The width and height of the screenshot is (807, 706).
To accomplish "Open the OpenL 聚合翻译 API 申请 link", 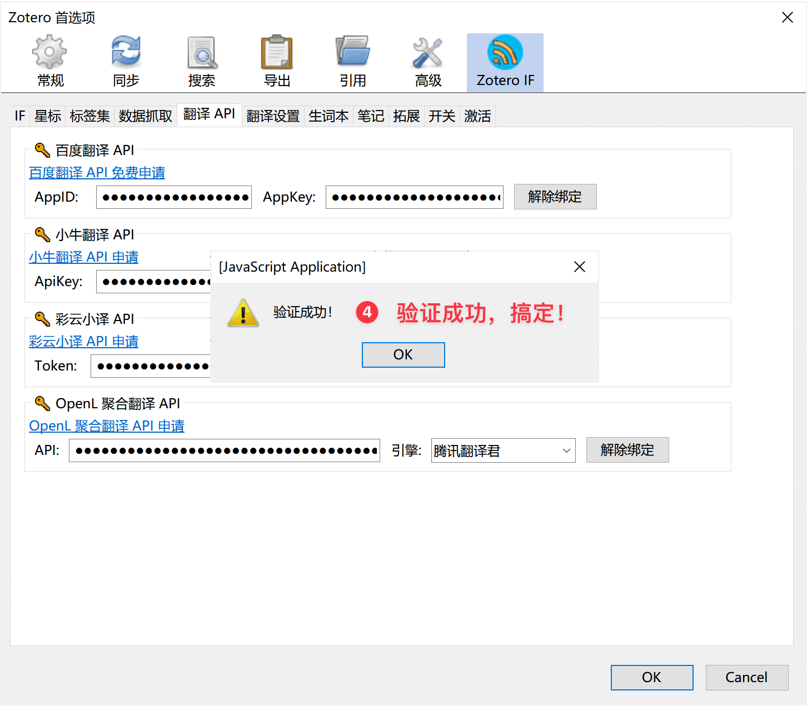I will 107,426.
